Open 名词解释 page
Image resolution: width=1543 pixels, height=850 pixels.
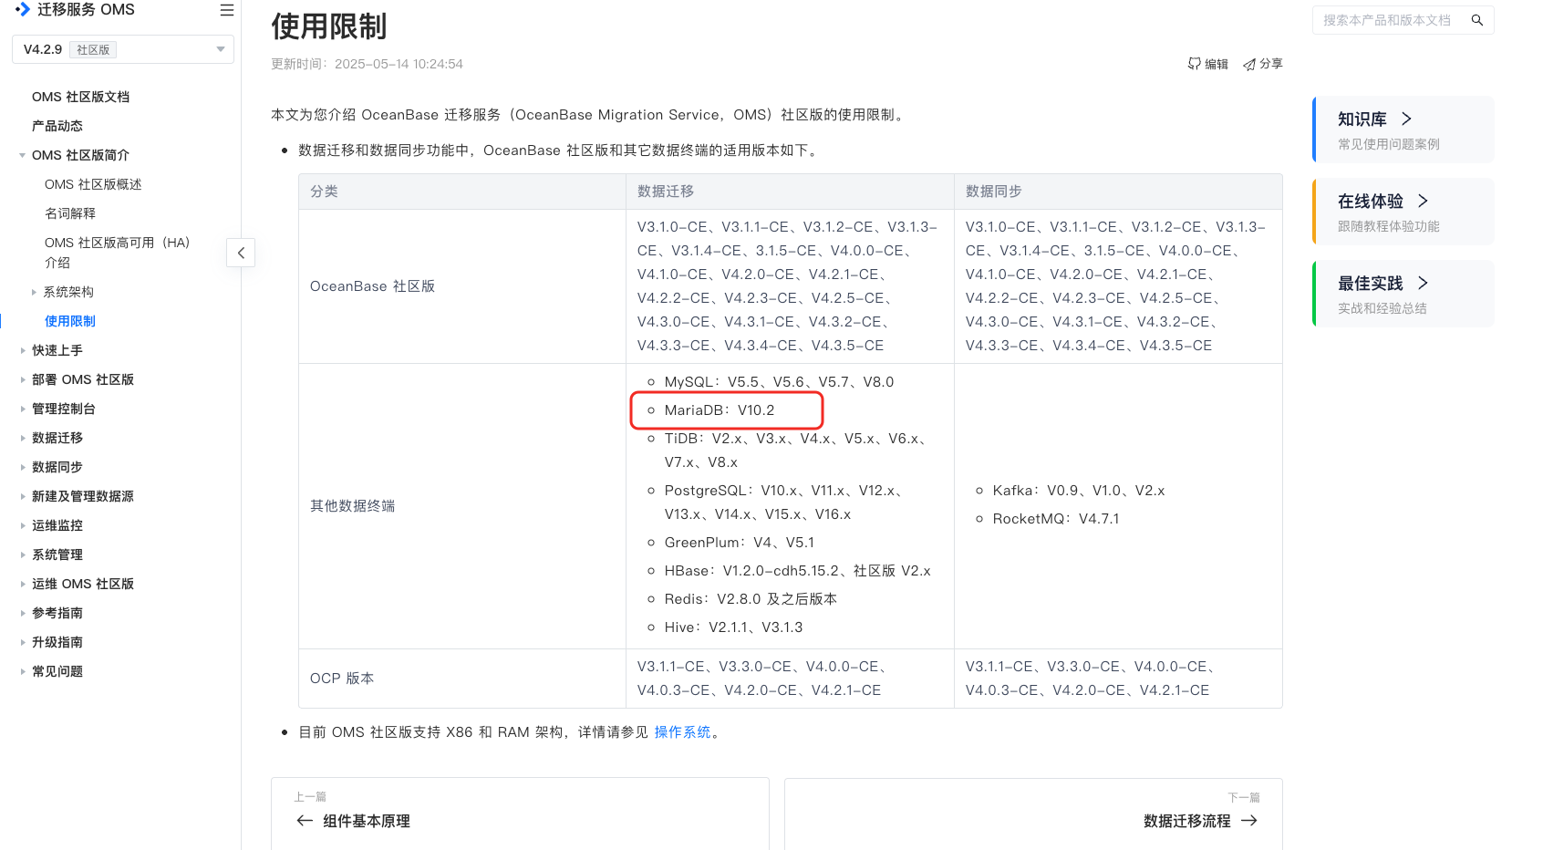(70, 213)
